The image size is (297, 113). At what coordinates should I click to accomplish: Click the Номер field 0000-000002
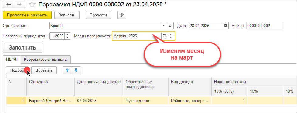(265, 26)
